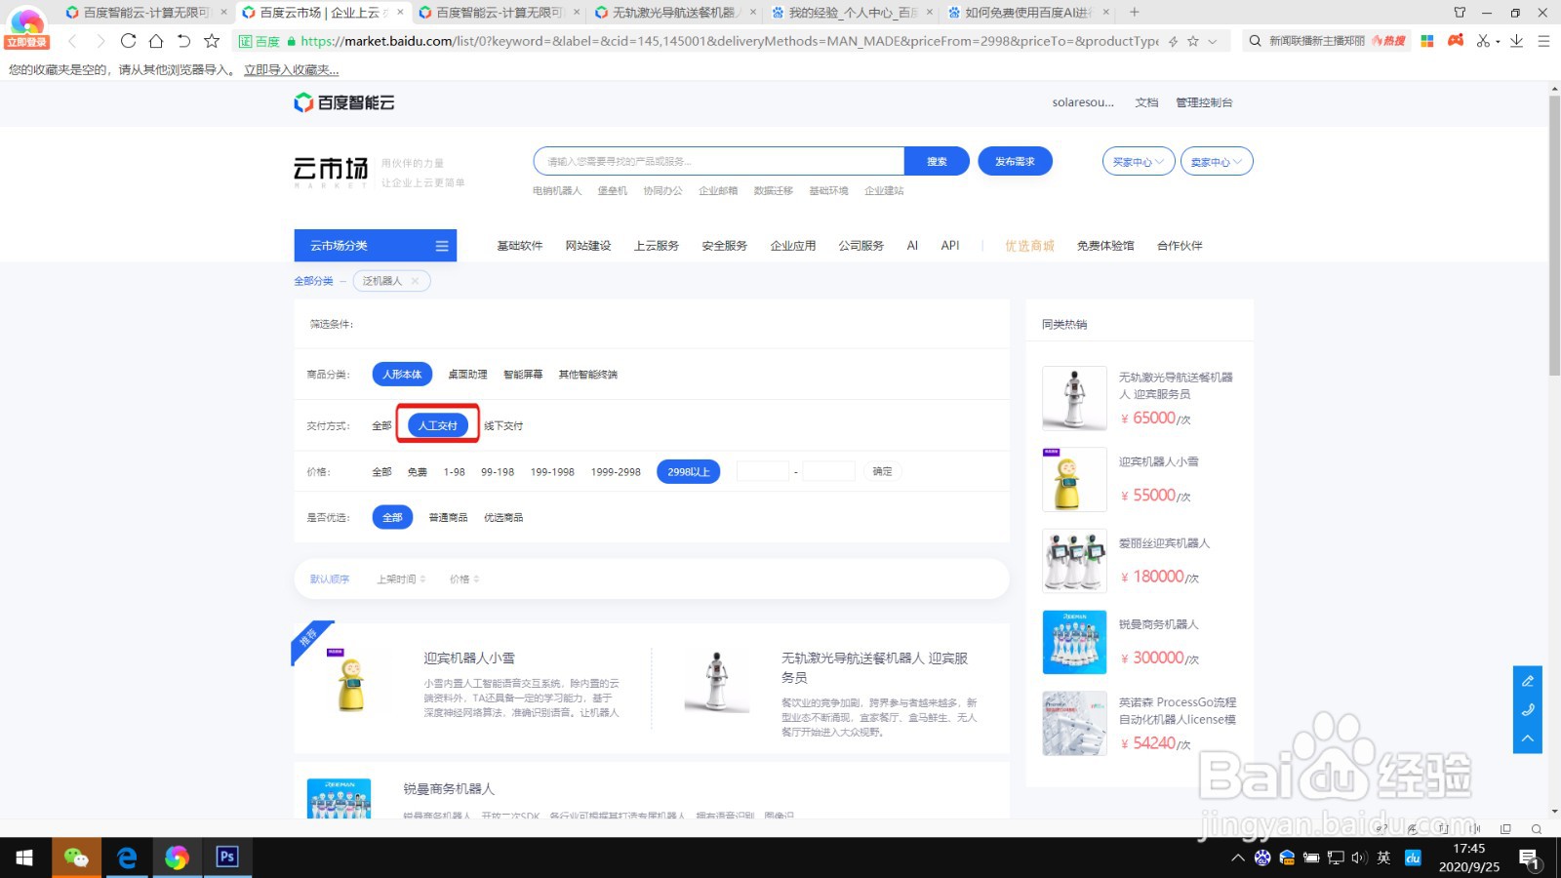Image resolution: width=1561 pixels, height=878 pixels.
Task: Bookmark page with toolbar star icon
Action: [x=212, y=41]
